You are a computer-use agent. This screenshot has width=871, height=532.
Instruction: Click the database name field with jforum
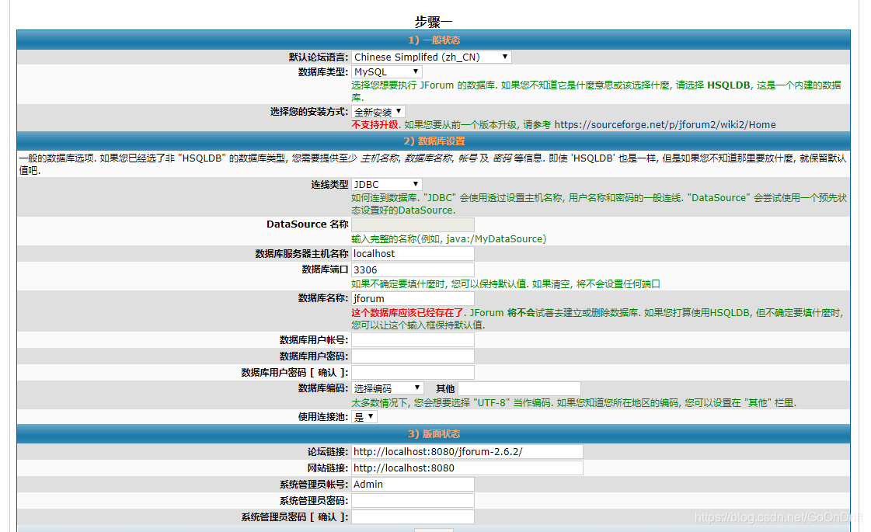click(x=413, y=299)
